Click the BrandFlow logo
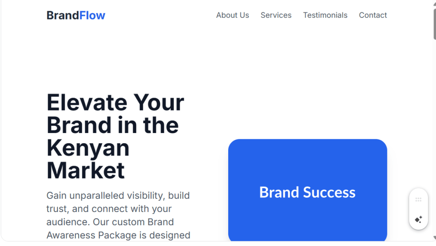 click(x=76, y=15)
